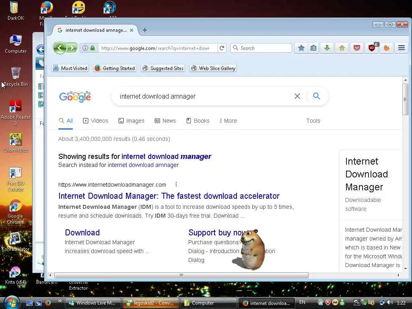The image size is (412, 309).
Task: Open Google search Tools
Action: 313,121
